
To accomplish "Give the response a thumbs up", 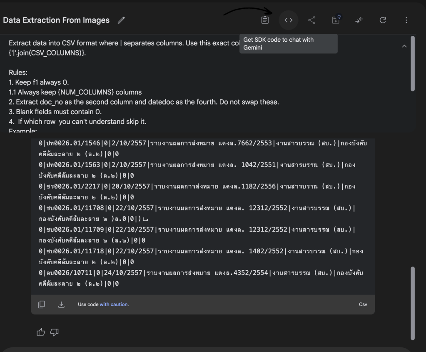I will [x=41, y=332].
